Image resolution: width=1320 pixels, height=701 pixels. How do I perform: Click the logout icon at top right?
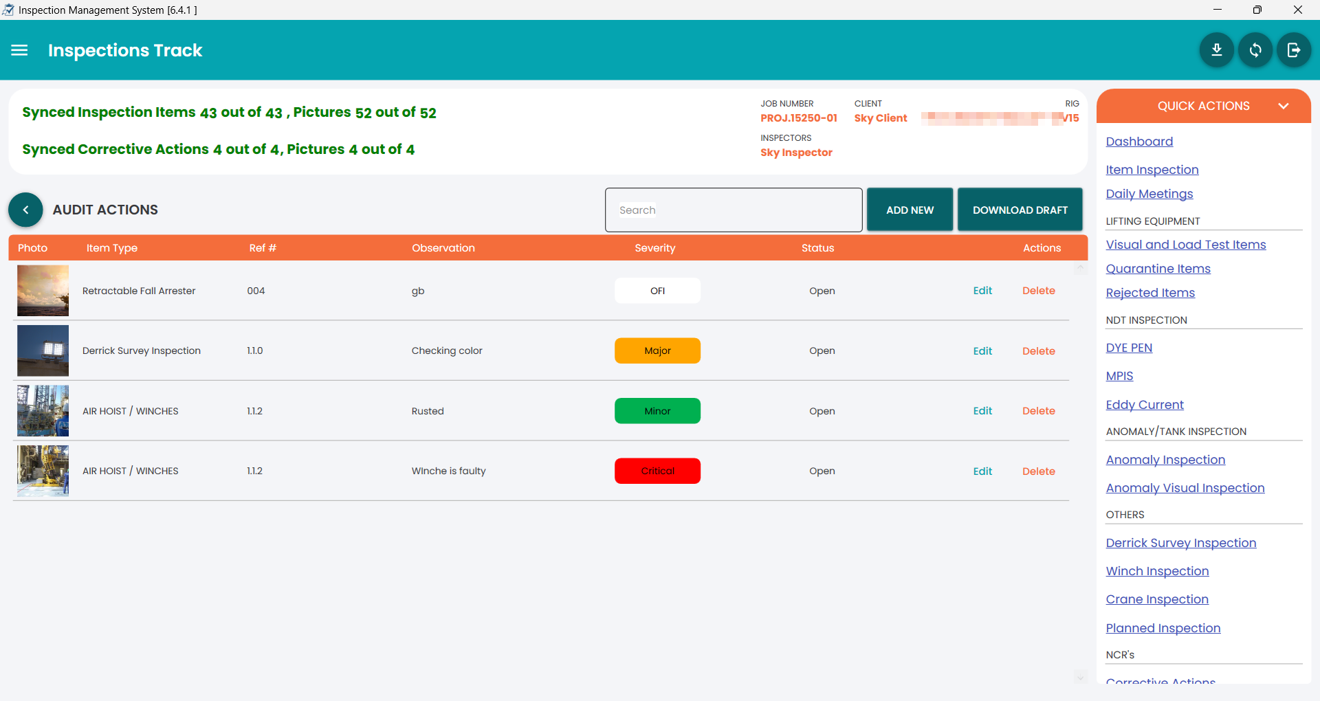[x=1293, y=49]
